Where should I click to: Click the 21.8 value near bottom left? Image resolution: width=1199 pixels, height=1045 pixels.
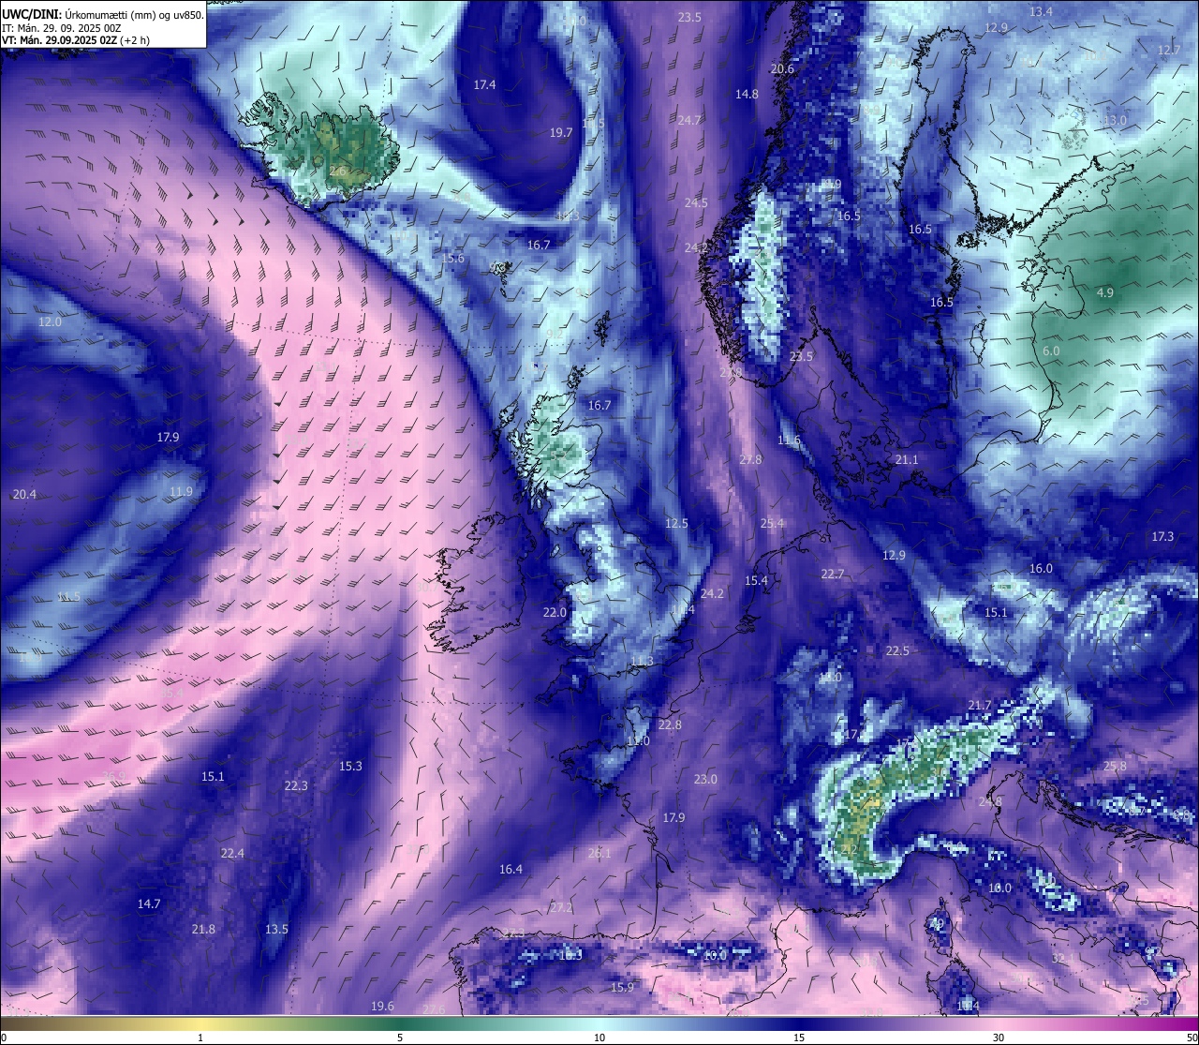pyautogui.click(x=203, y=930)
